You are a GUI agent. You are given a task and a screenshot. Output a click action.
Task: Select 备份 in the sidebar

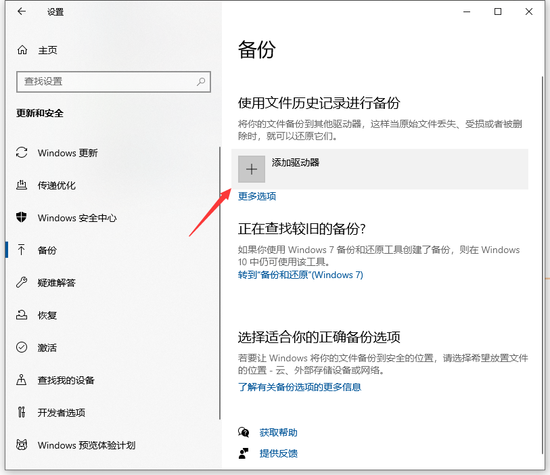tap(47, 250)
